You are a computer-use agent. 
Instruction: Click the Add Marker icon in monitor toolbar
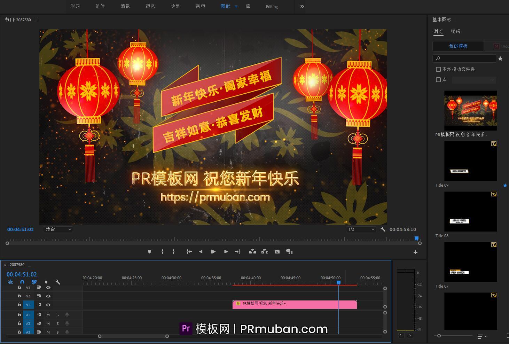point(150,251)
